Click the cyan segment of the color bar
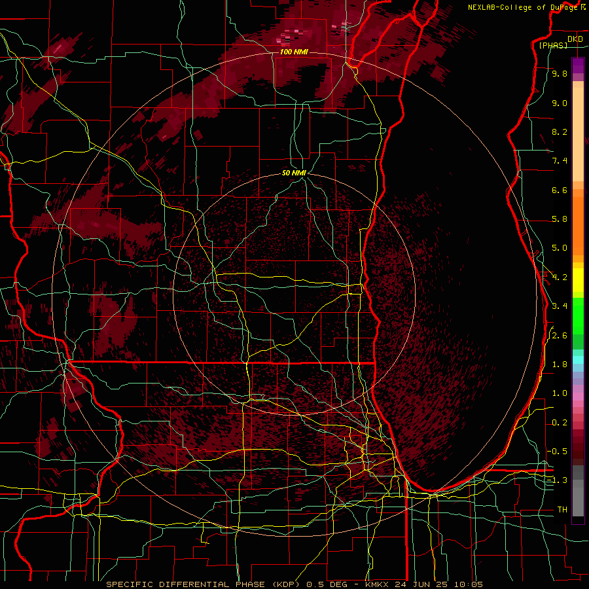The image size is (589, 589). [578, 360]
